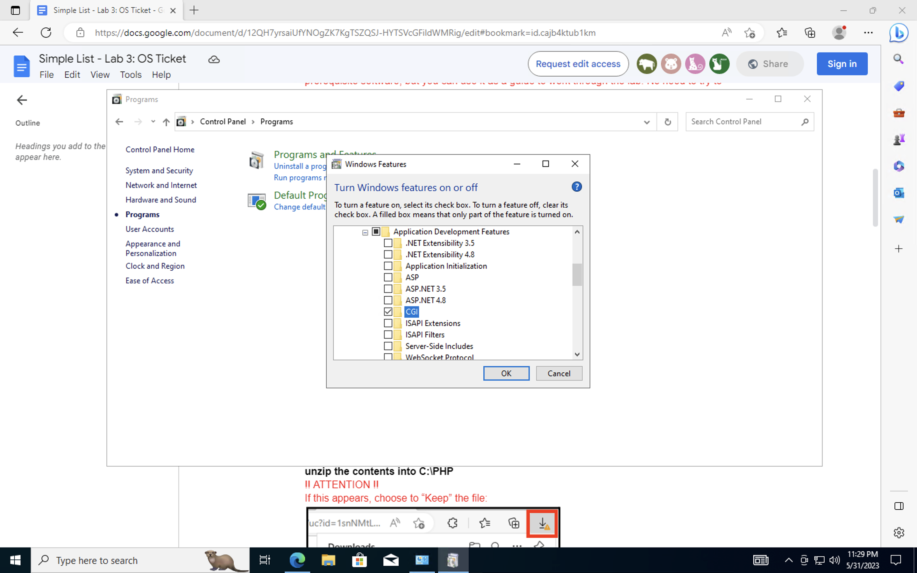Collapse the Application Development Features node

pos(365,232)
